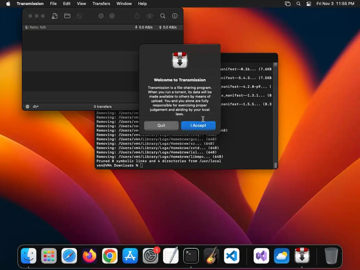Open the Inspector info icon

pyautogui.click(x=175, y=16)
